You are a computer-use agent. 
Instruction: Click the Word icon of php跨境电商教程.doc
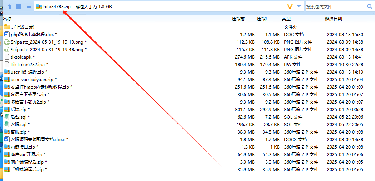(7, 34)
